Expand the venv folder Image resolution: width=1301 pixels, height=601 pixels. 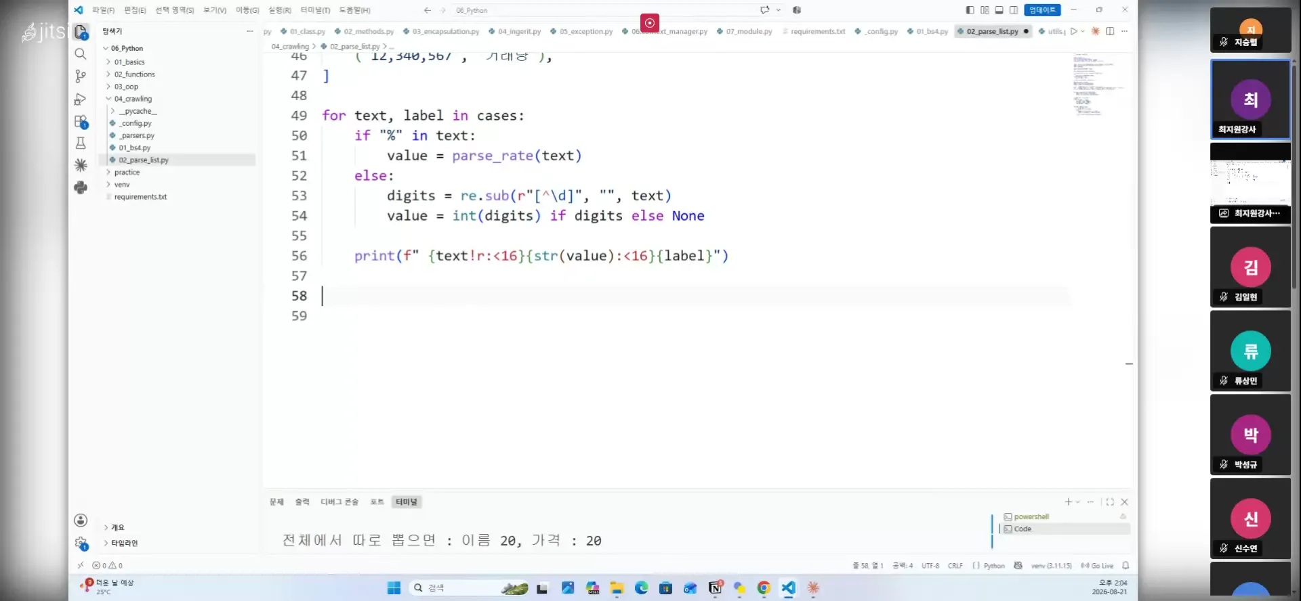click(122, 184)
